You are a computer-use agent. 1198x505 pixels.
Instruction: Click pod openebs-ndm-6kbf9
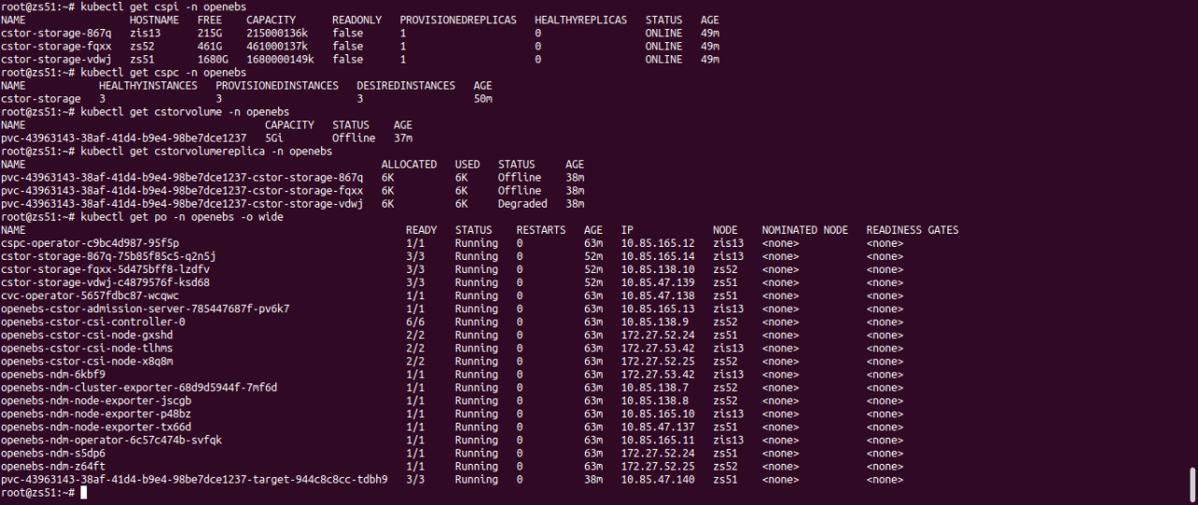point(53,373)
